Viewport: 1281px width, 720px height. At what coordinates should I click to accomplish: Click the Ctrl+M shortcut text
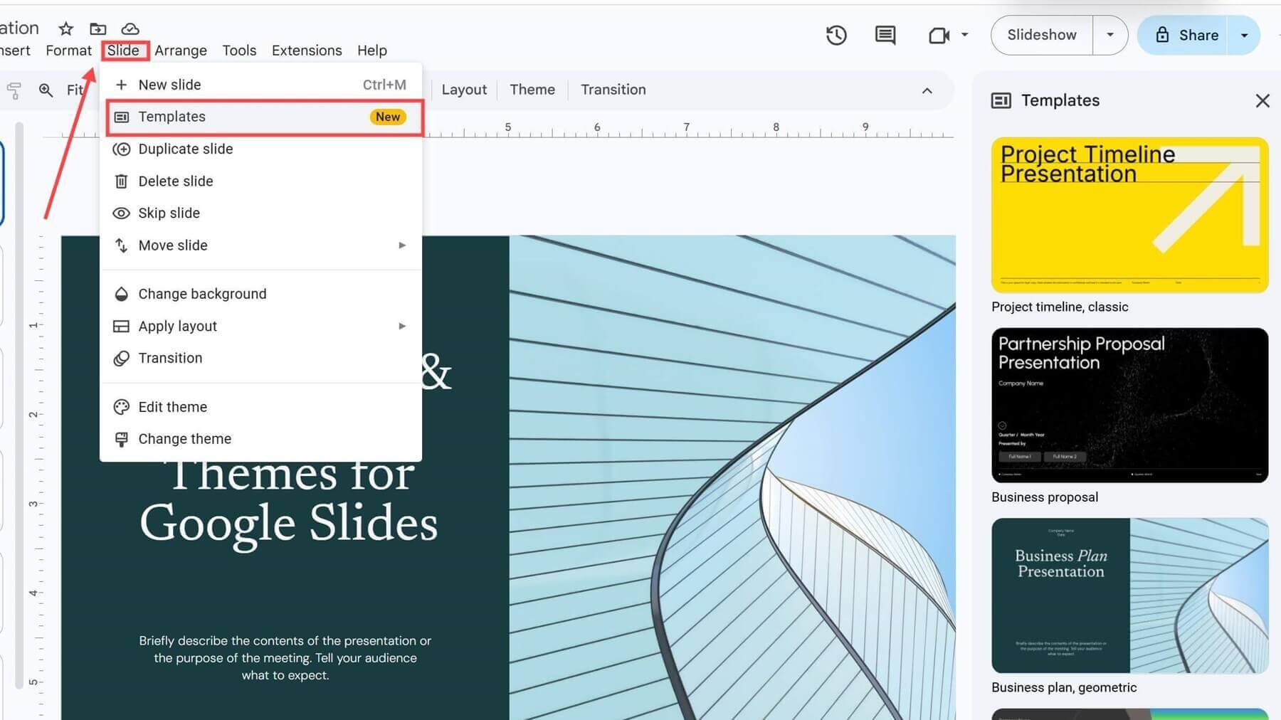click(384, 85)
